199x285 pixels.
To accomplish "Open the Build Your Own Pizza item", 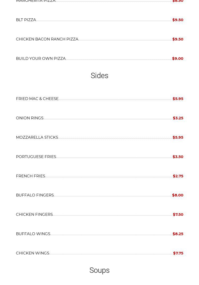I will coord(41,59).
